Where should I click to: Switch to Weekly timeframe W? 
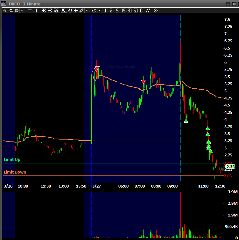[x=148, y=10]
